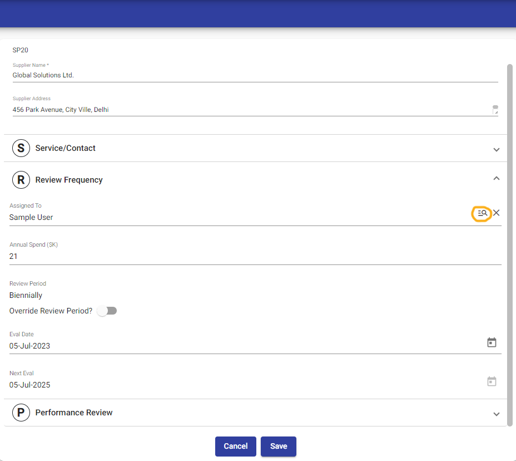Expand the Service/Contact section chevron
Image resolution: width=516 pixels, height=461 pixels.
497,149
